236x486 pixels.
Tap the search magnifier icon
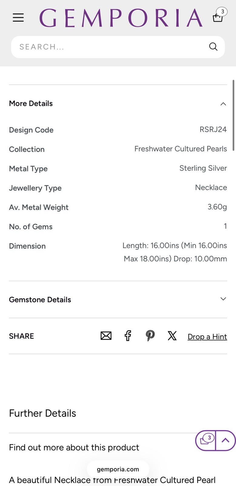pos(213,47)
